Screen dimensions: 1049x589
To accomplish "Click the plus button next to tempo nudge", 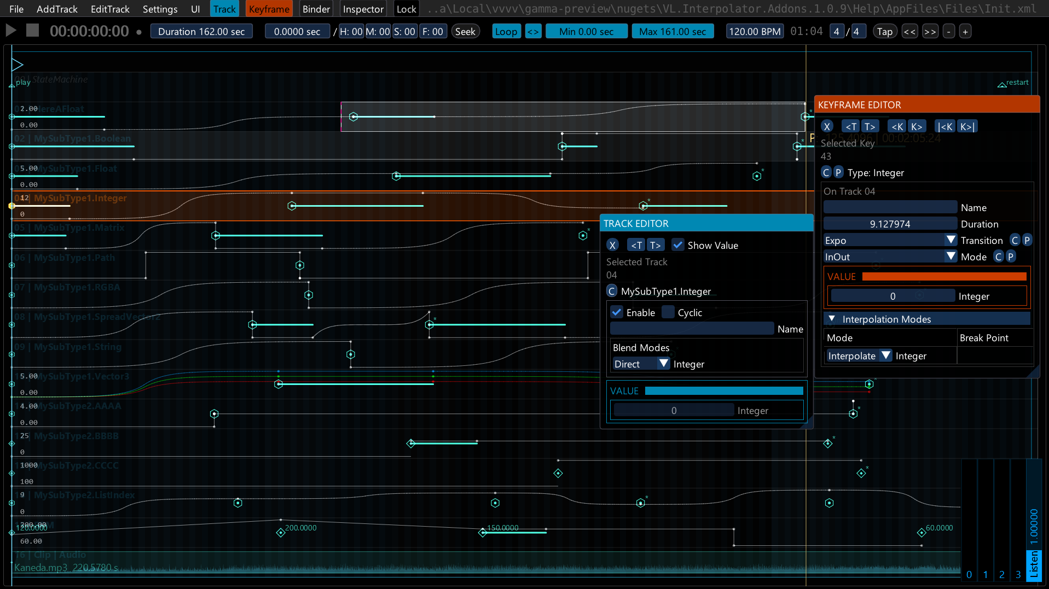I will (965, 31).
